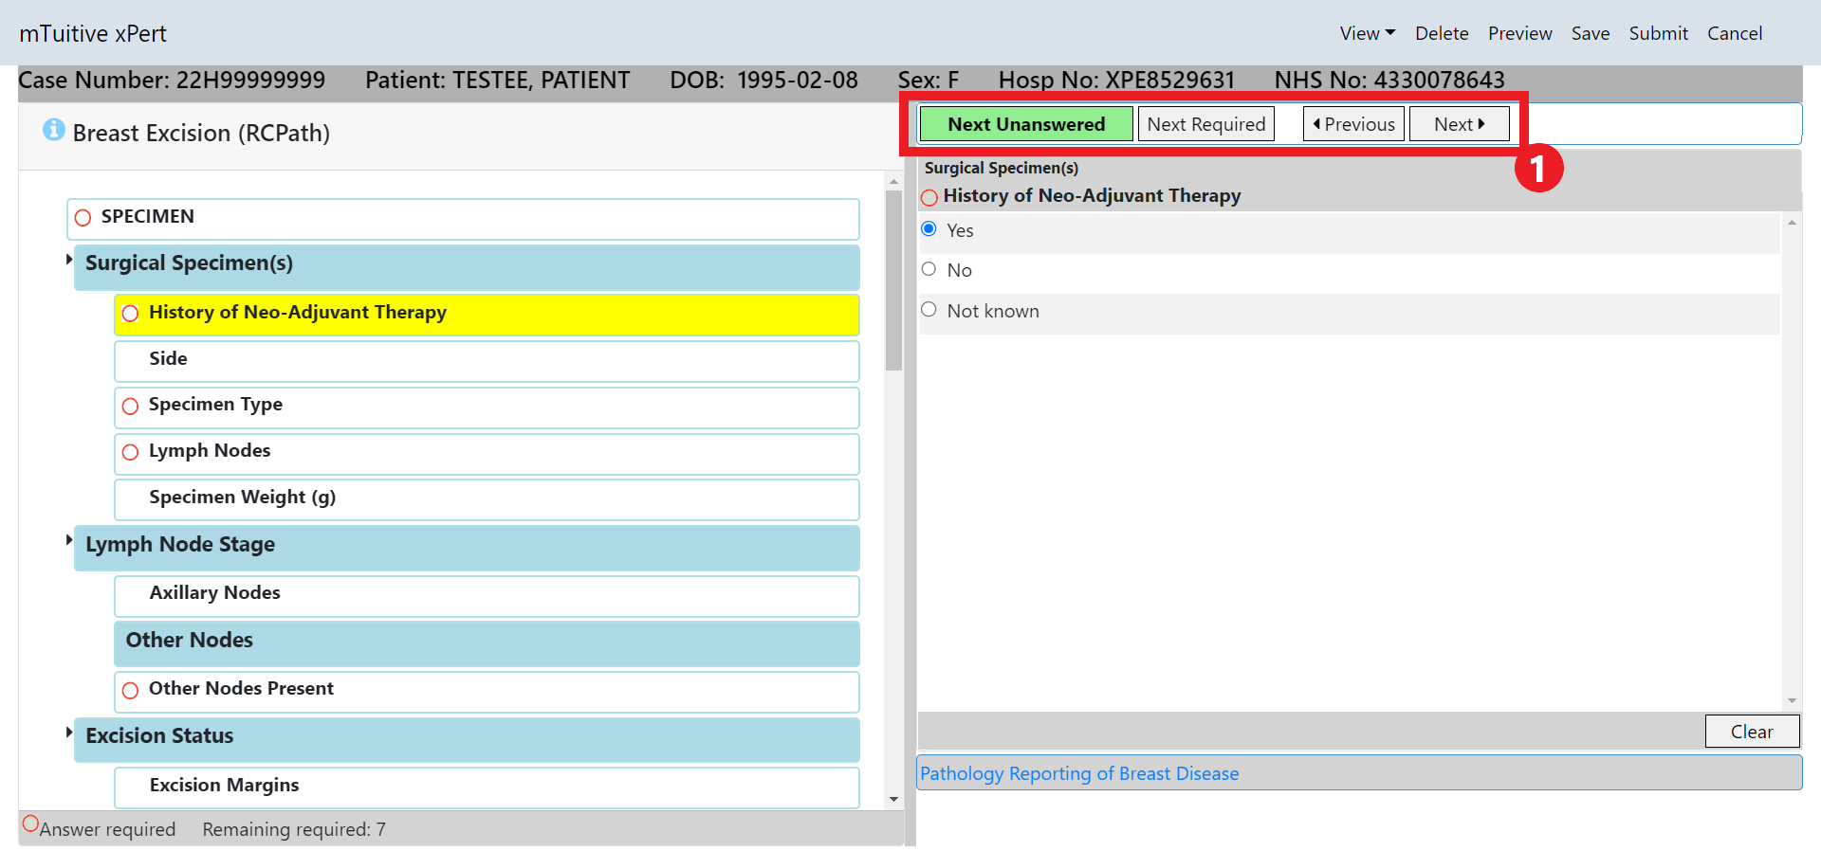Select the Yes radio option
This screenshot has width=1821, height=851.
click(929, 229)
